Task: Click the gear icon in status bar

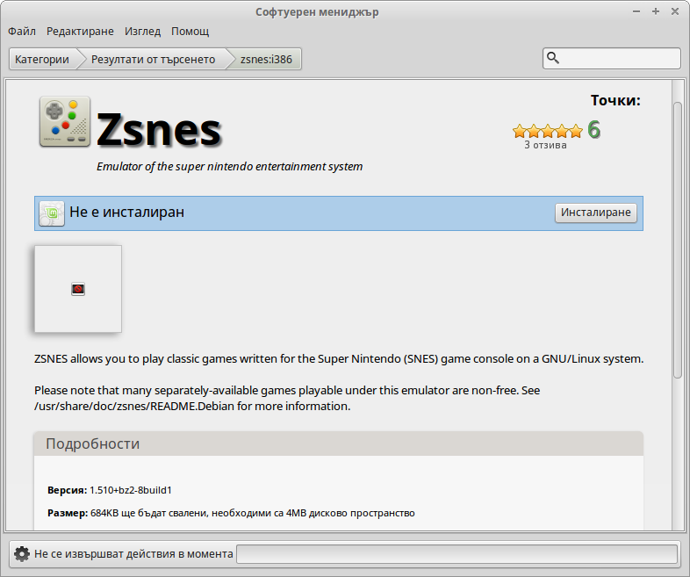Action: pyautogui.click(x=22, y=553)
